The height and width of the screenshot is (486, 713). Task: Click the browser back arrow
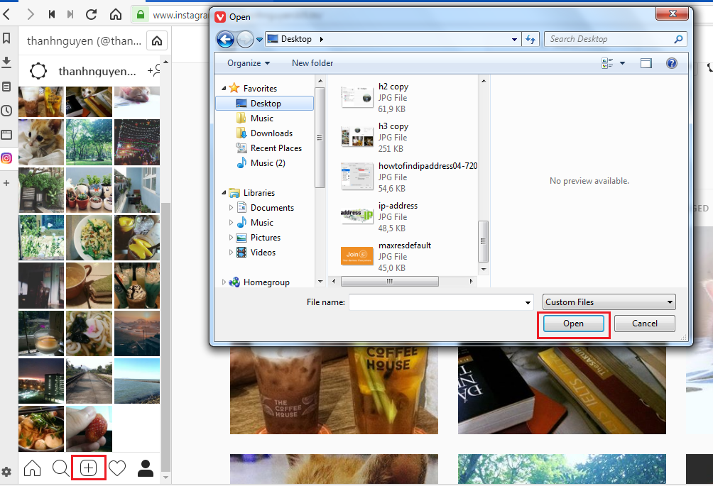tap(6, 14)
